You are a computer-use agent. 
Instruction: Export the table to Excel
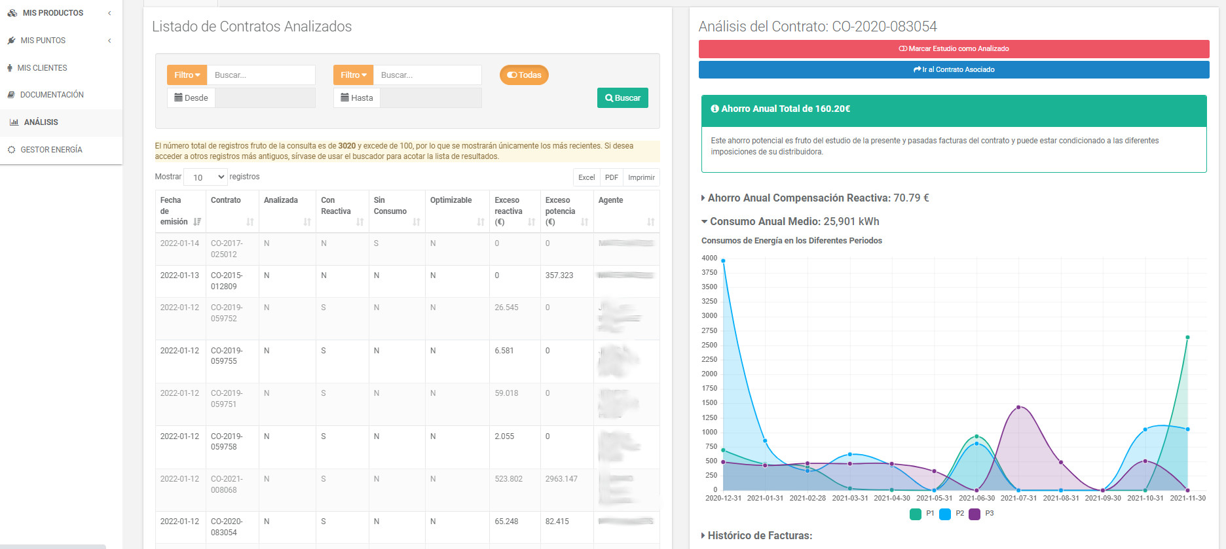pyautogui.click(x=586, y=177)
